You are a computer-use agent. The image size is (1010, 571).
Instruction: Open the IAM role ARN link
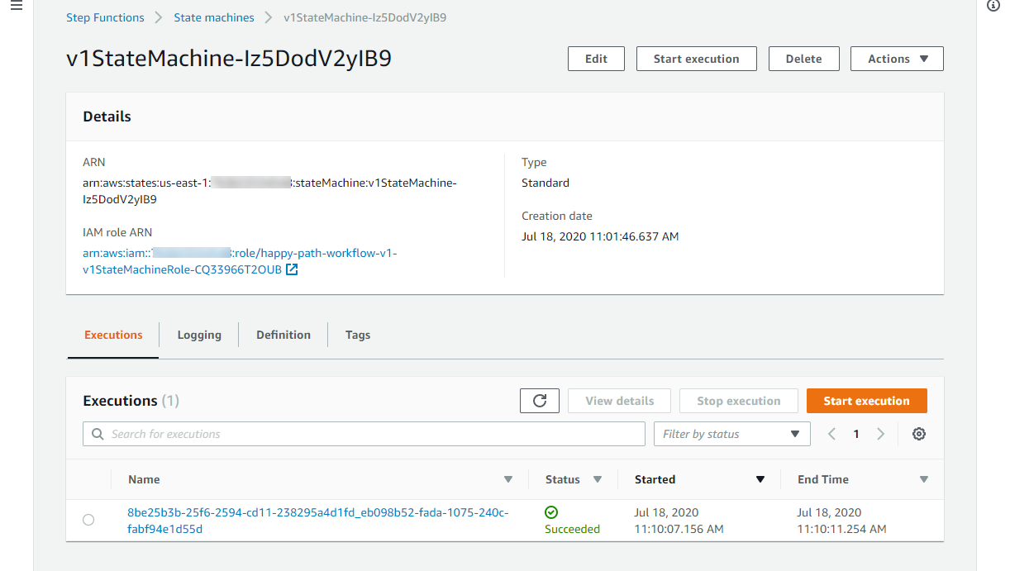pyautogui.click(x=240, y=261)
